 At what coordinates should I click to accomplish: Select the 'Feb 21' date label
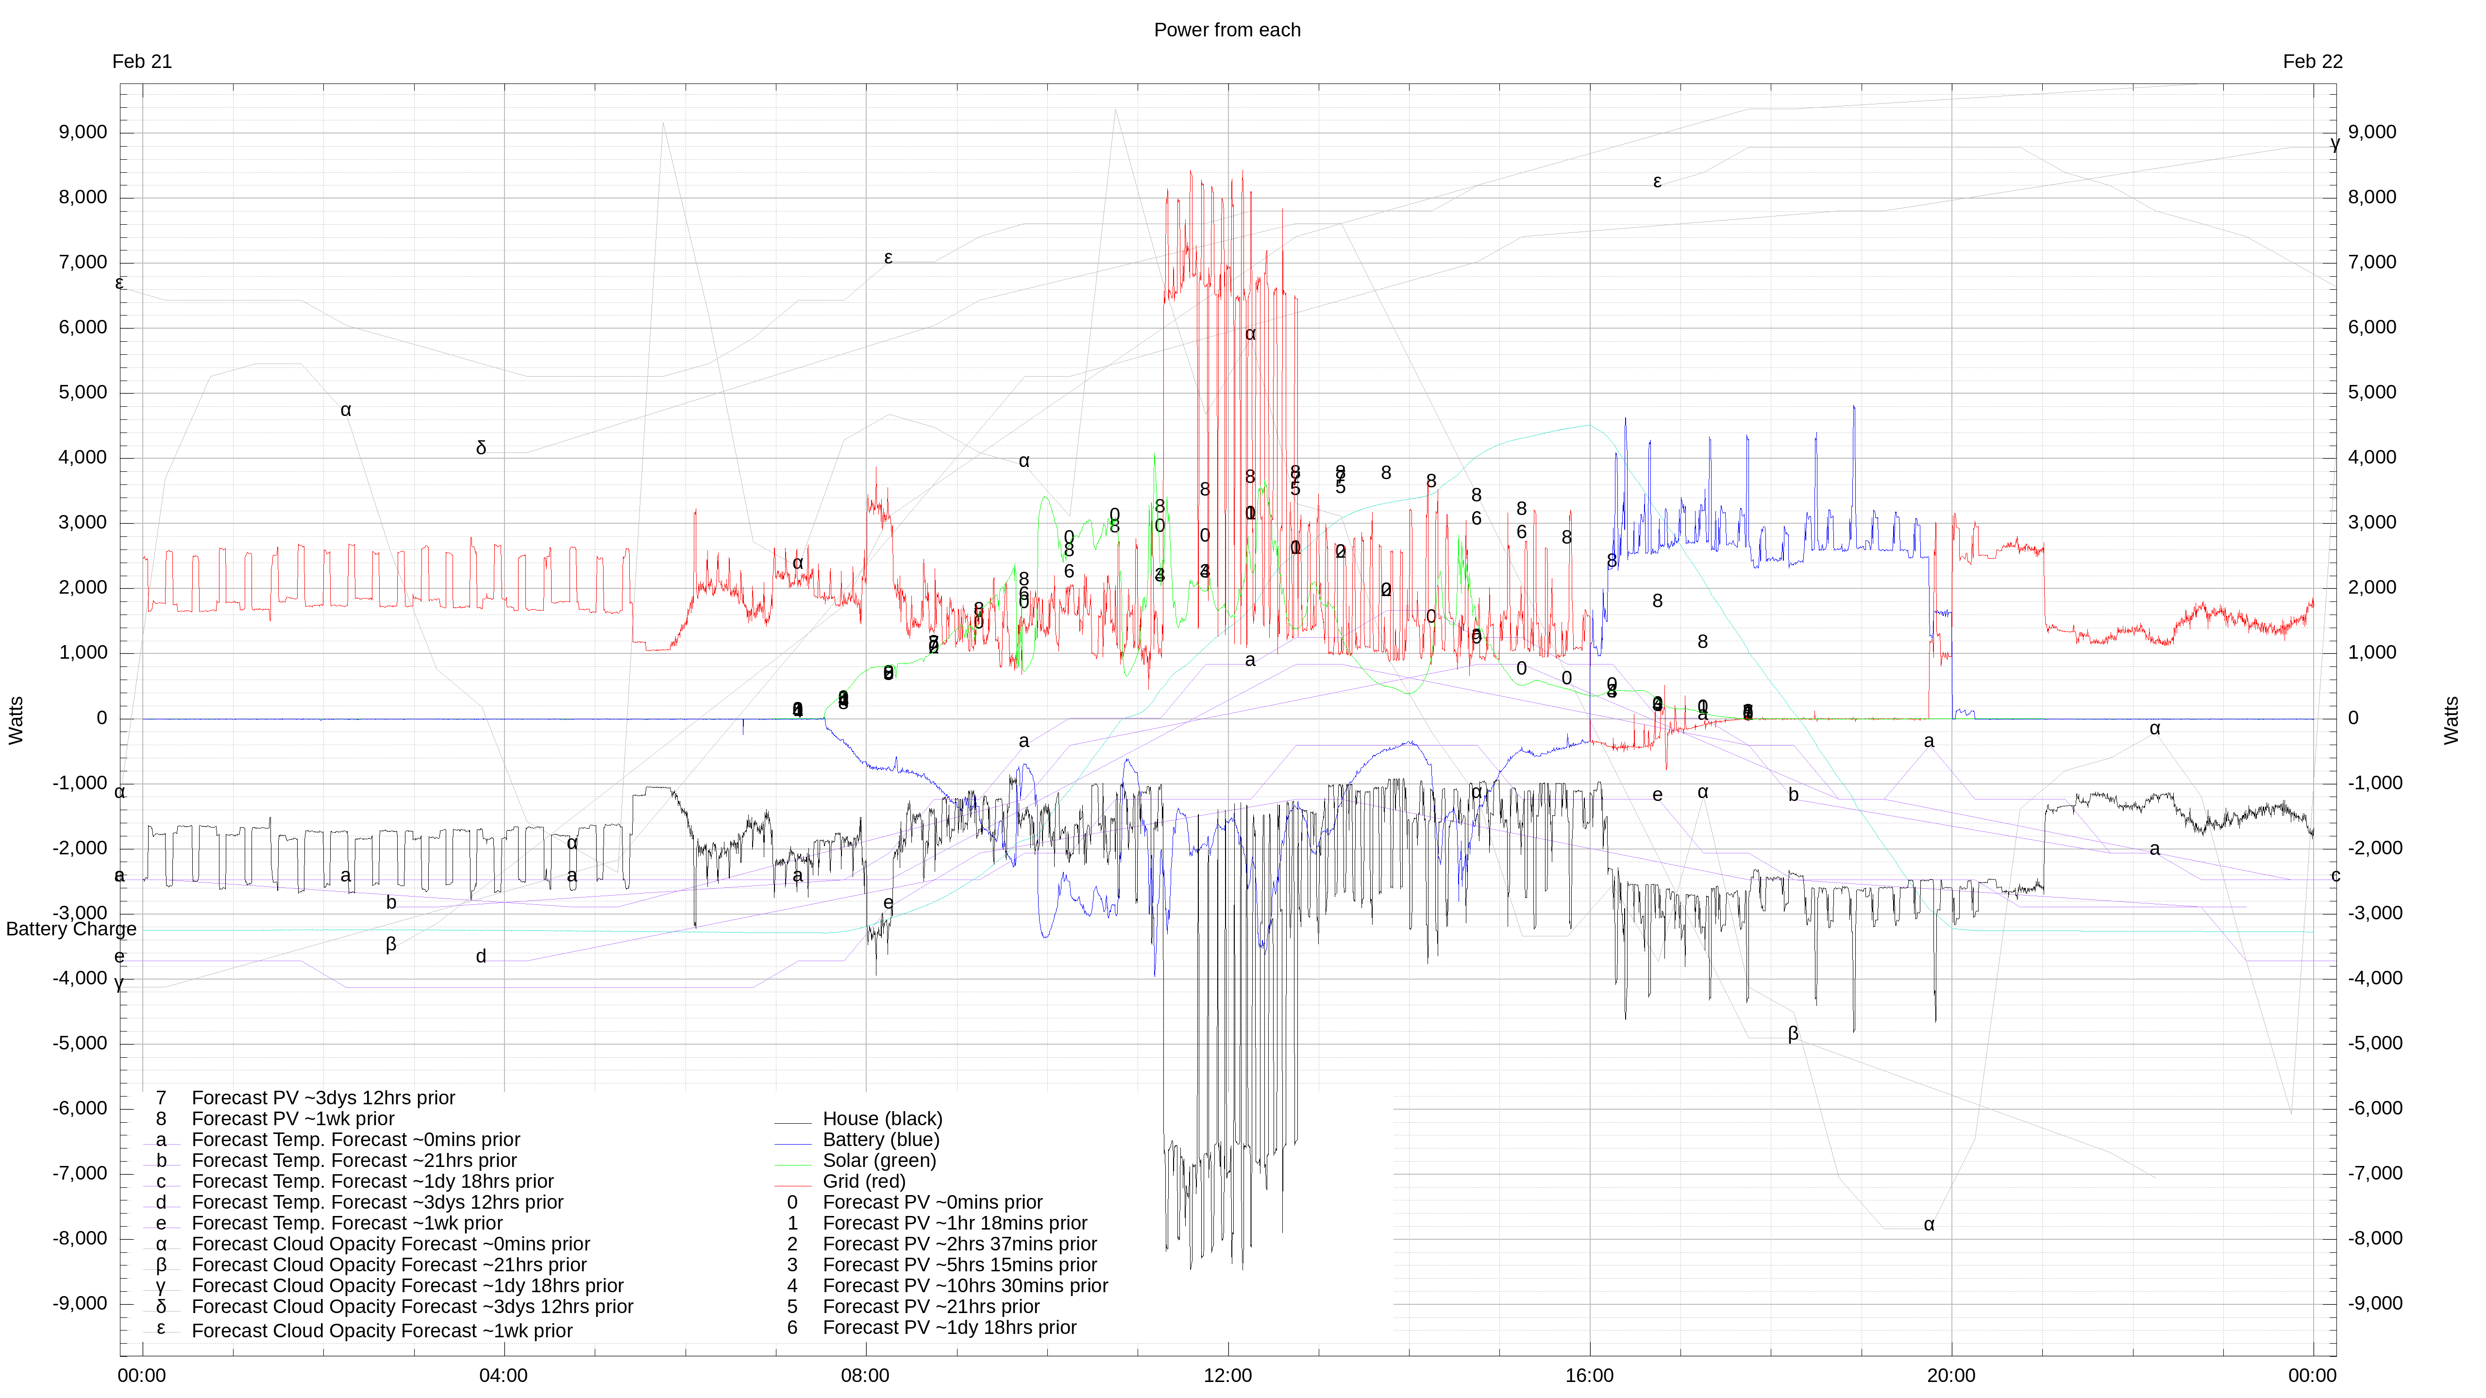click(142, 62)
